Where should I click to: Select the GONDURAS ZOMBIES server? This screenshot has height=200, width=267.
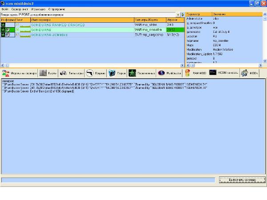pyautogui.click(x=49, y=35)
